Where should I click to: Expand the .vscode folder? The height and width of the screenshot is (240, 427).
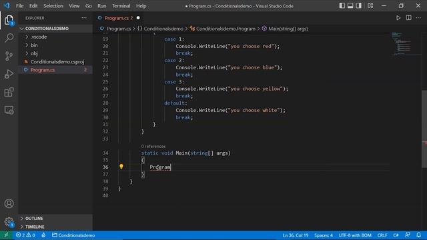tap(55, 37)
